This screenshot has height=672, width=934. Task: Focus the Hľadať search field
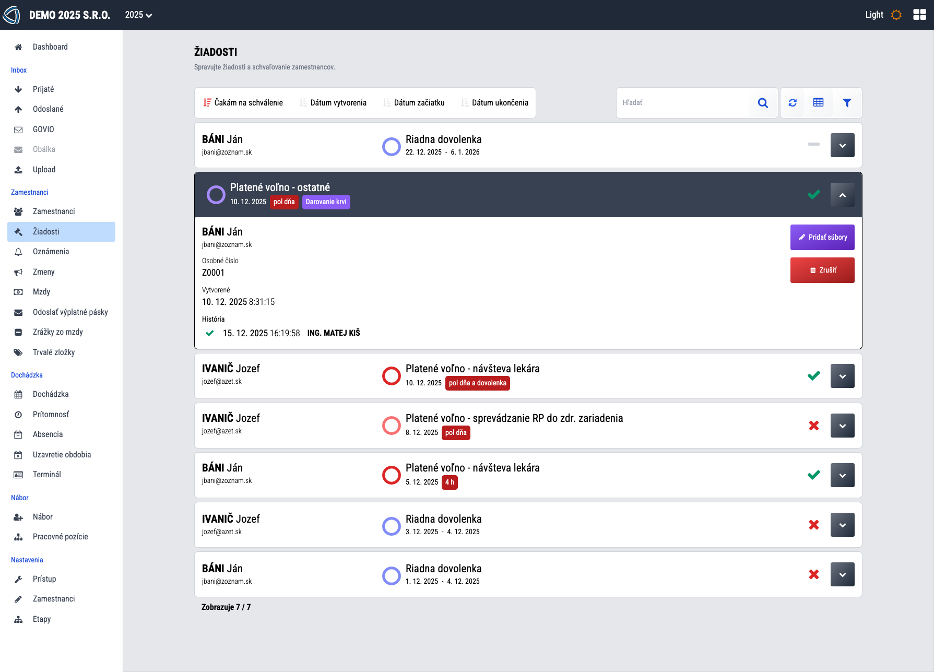pos(682,103)
